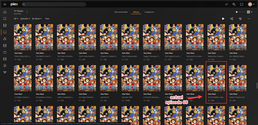
Task: Click the vertical scrollbar thumb at right edge
Action: pos(257,86)
